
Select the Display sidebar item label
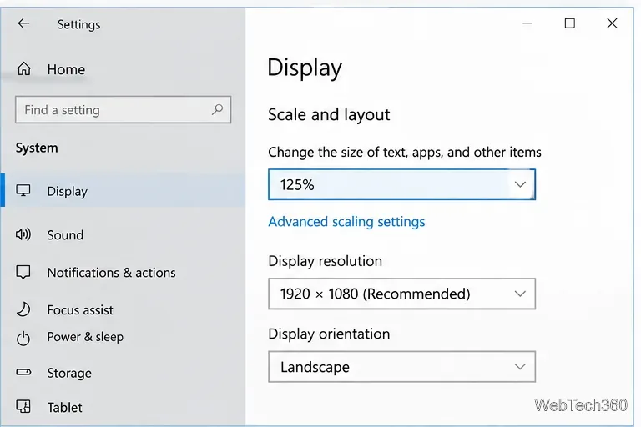click(x=67, y=191)
